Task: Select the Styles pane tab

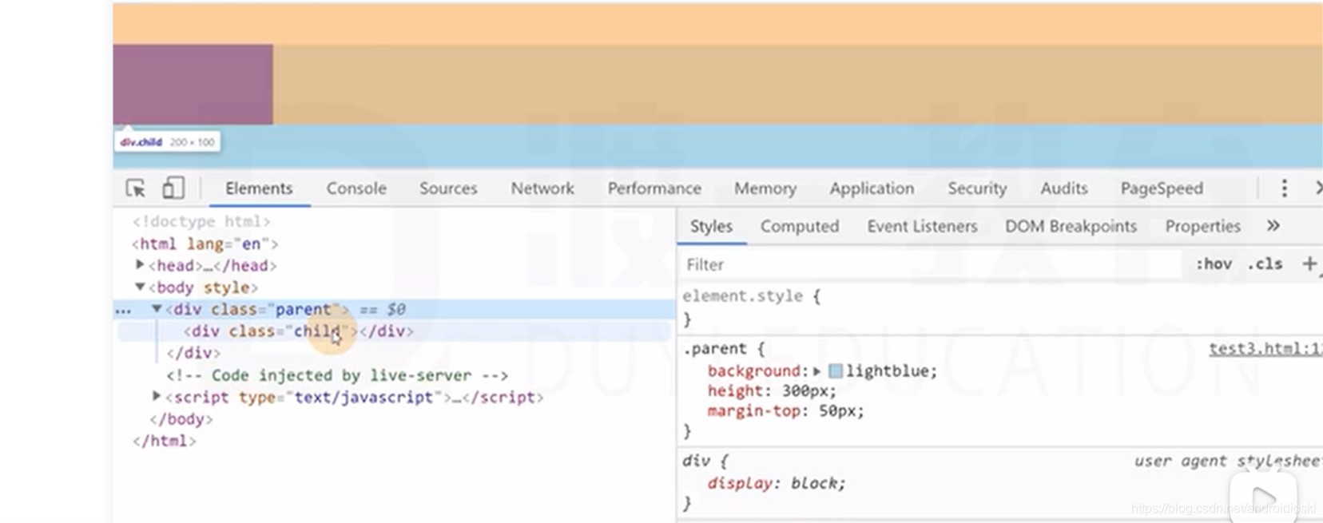Action: coord(711,226)
